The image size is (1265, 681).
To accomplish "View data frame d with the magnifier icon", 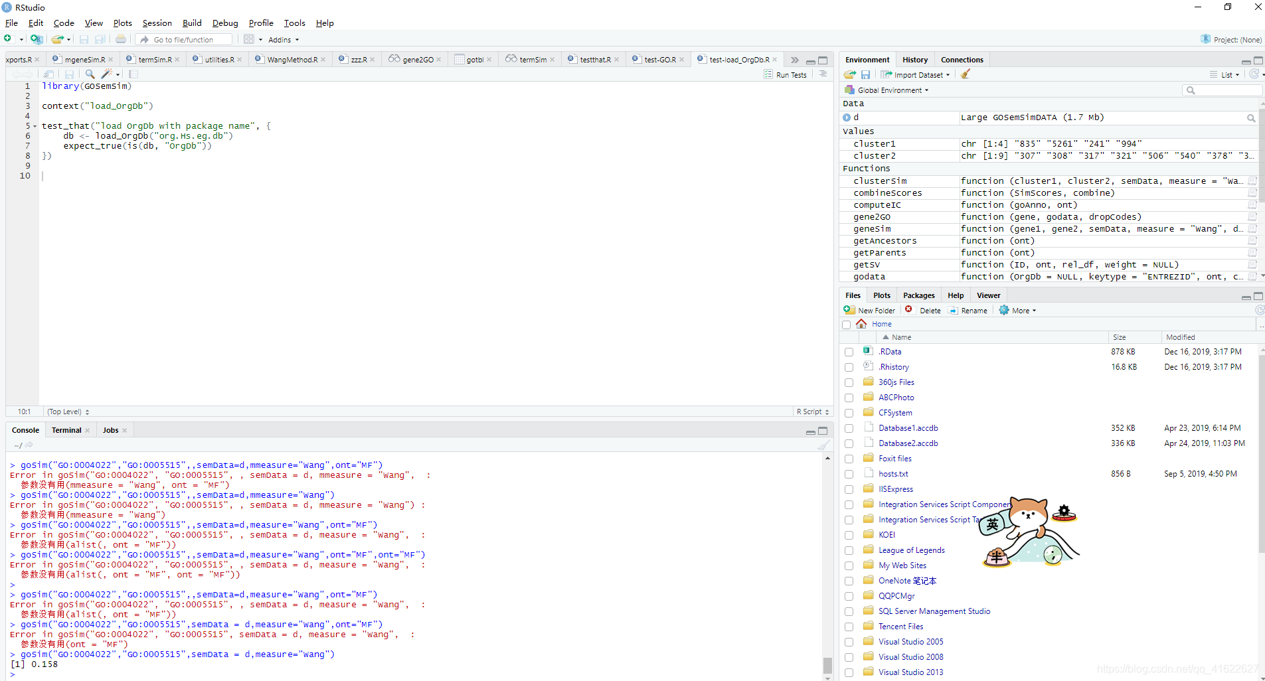I will point(1251,118).
